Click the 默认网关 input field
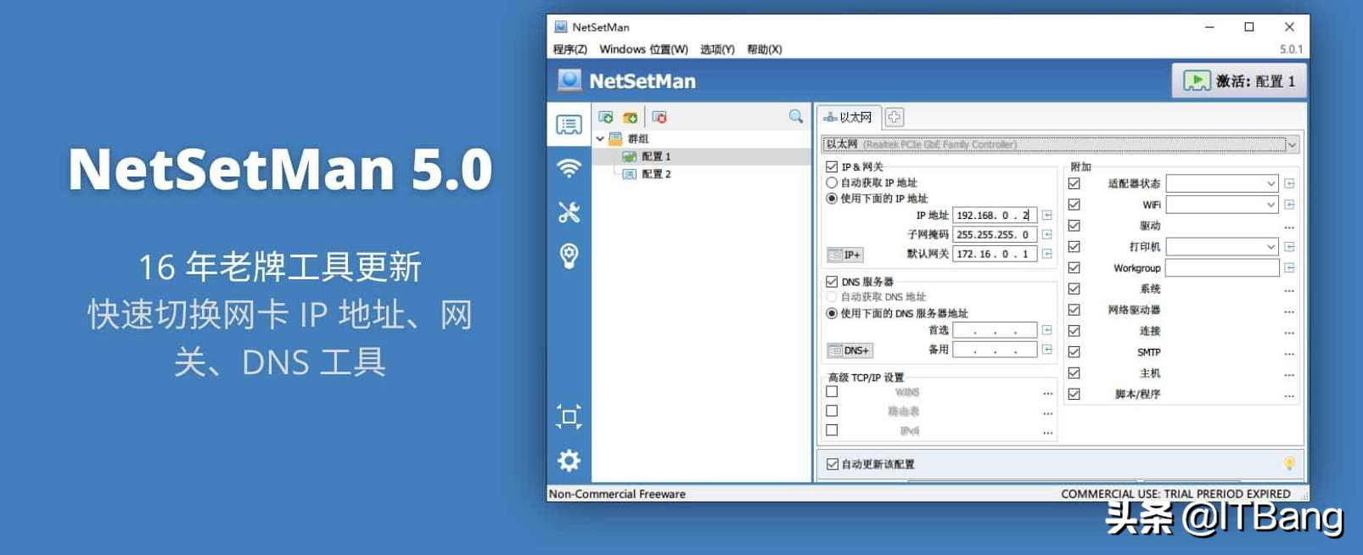 [x=995, y=254]
